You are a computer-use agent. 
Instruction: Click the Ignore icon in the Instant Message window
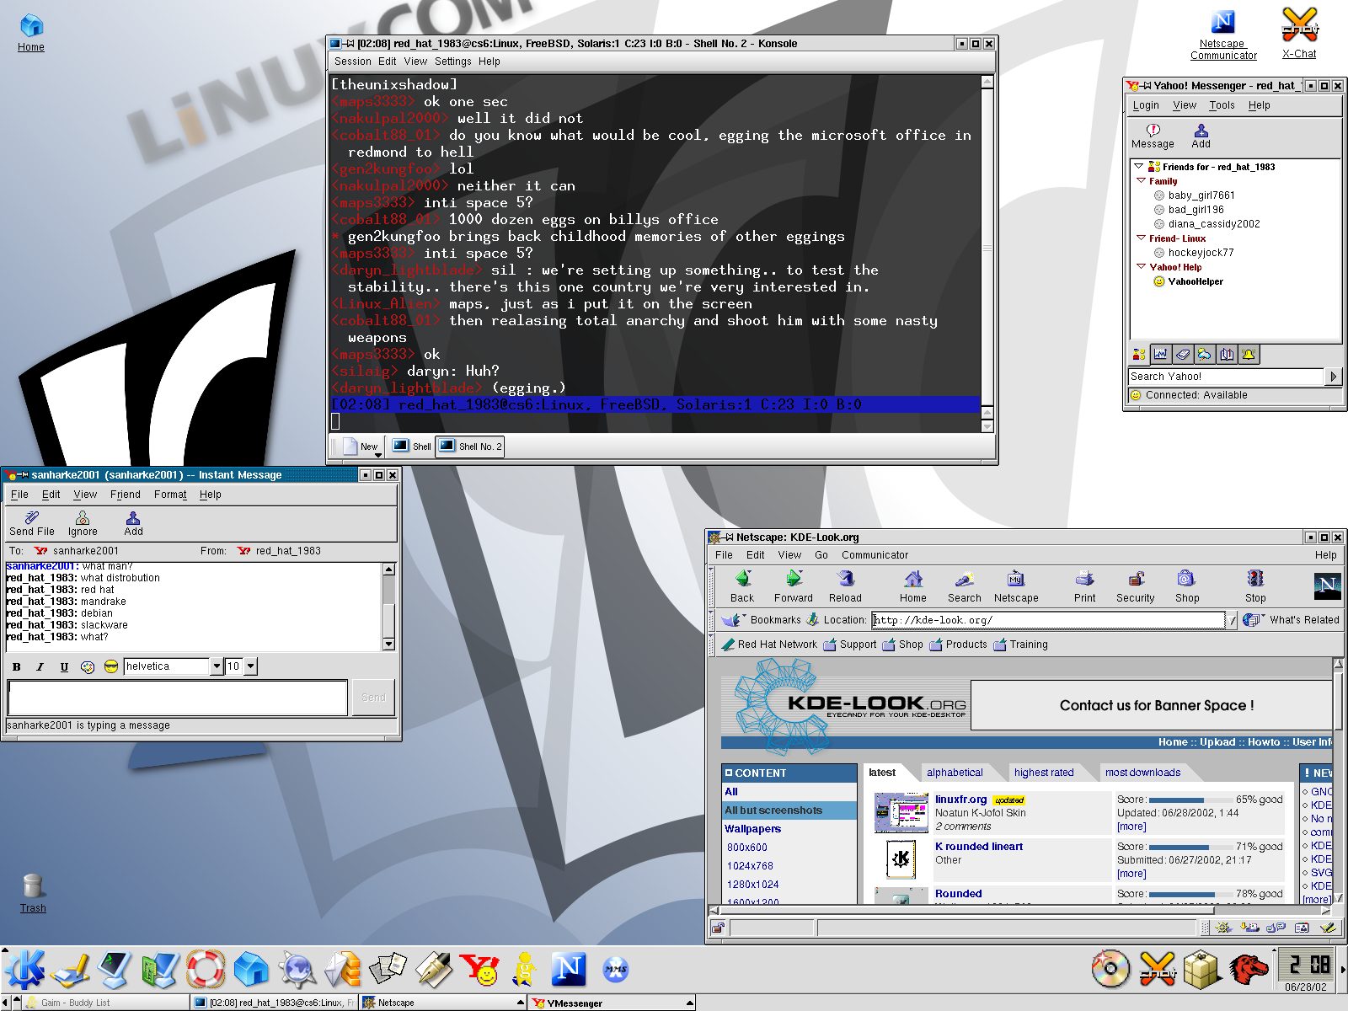(x=83, y=523)
